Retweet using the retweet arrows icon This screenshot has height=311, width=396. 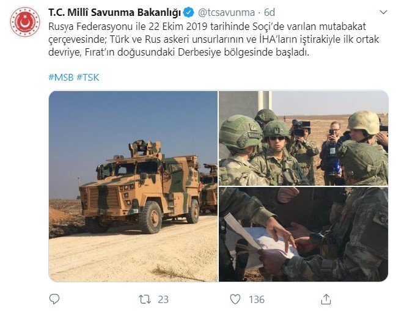click(145, 299)
